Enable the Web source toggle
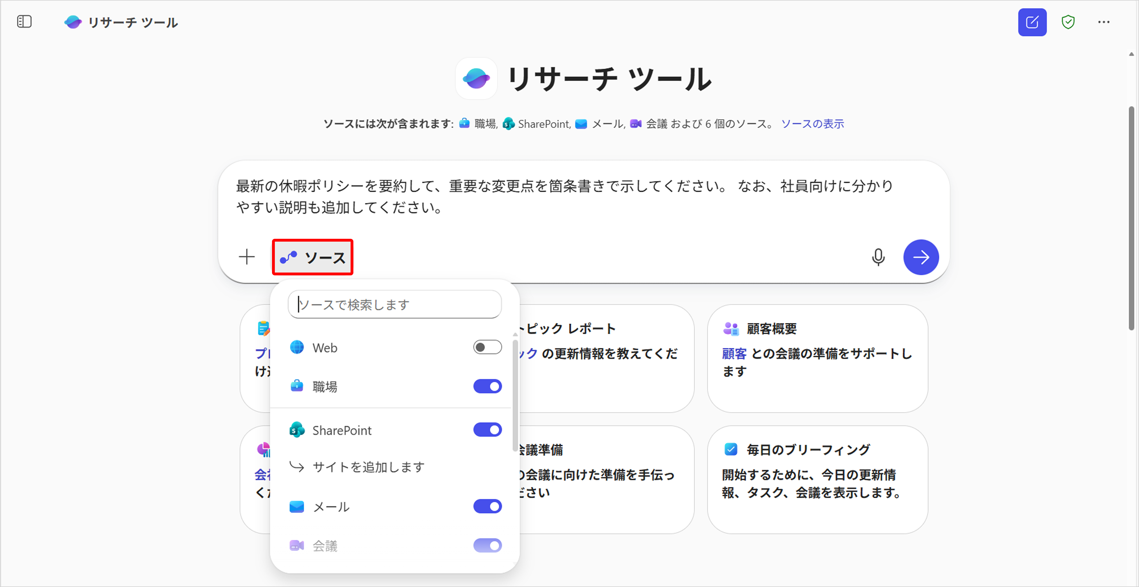This screenshot has height=587, width=1139. 487,348
